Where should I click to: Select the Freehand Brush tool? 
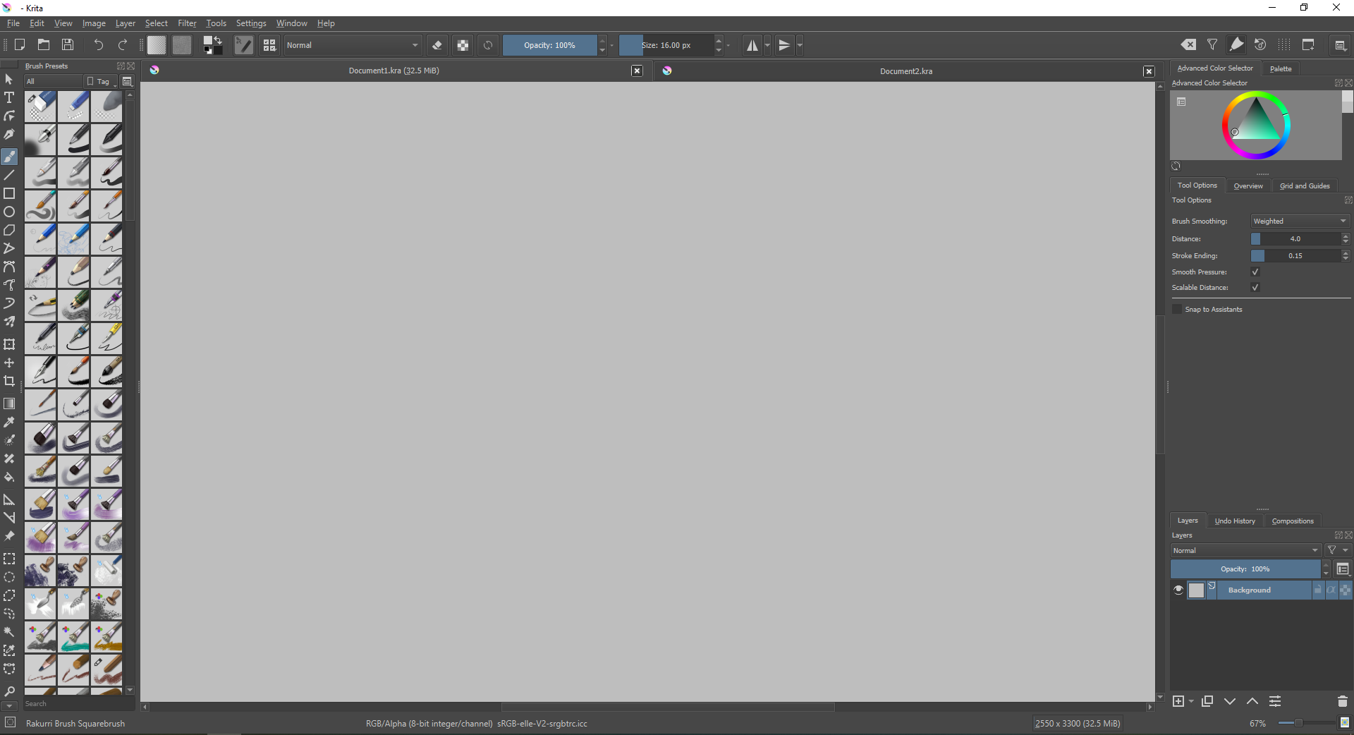click(x=9, y=157)
